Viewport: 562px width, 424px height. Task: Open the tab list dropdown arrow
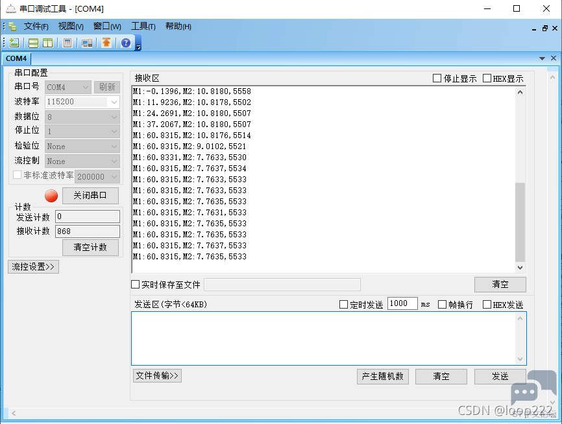tap(542, 58)
